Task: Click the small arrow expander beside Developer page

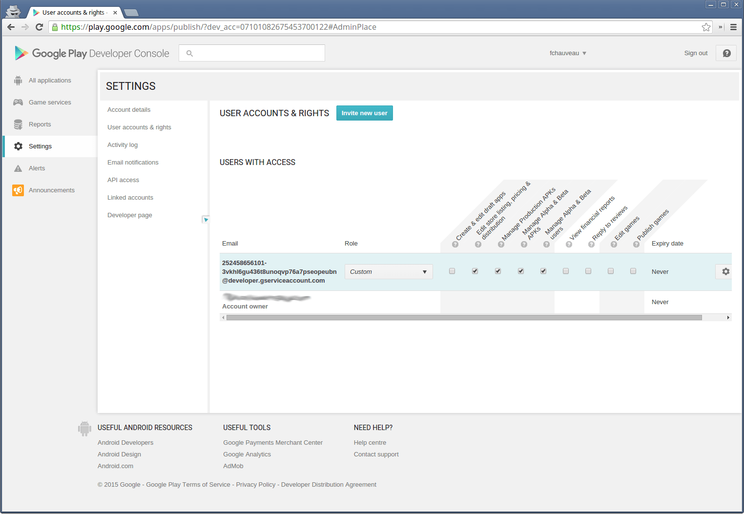Action: (x=206, y=220)
